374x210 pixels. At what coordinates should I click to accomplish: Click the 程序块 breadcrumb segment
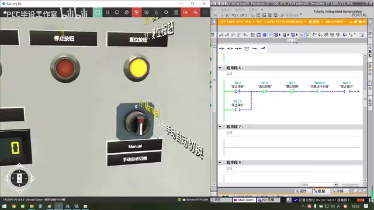(314, 22)
